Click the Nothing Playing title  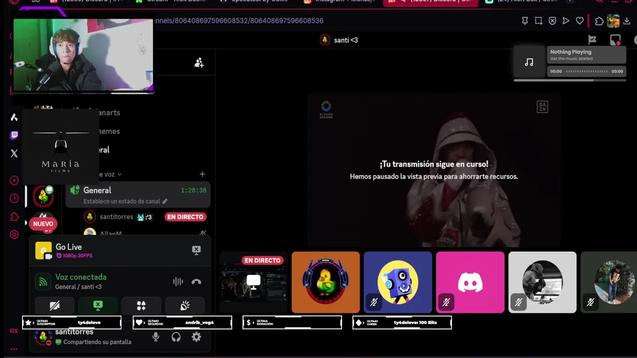(571, 52)
